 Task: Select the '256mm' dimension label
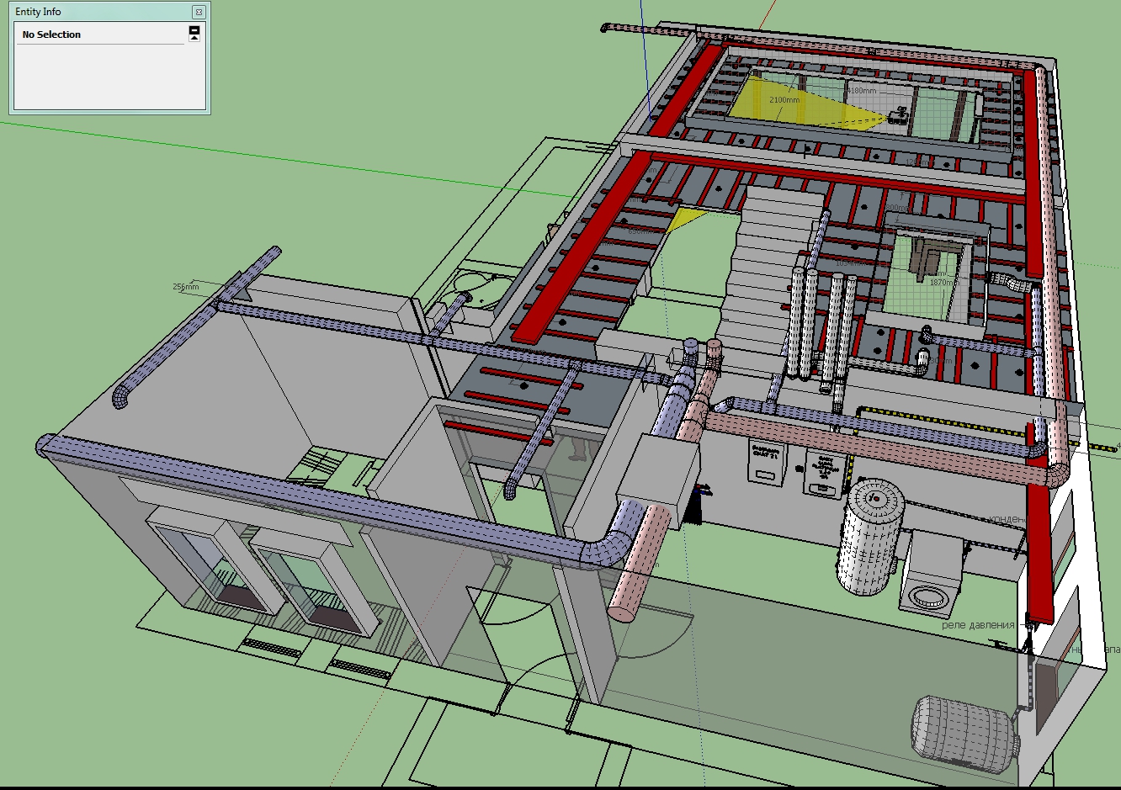coord(186,287)
